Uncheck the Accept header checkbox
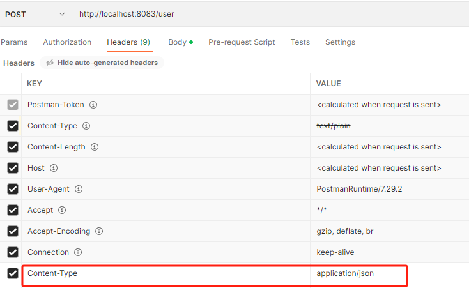 [x=13, y=210]
